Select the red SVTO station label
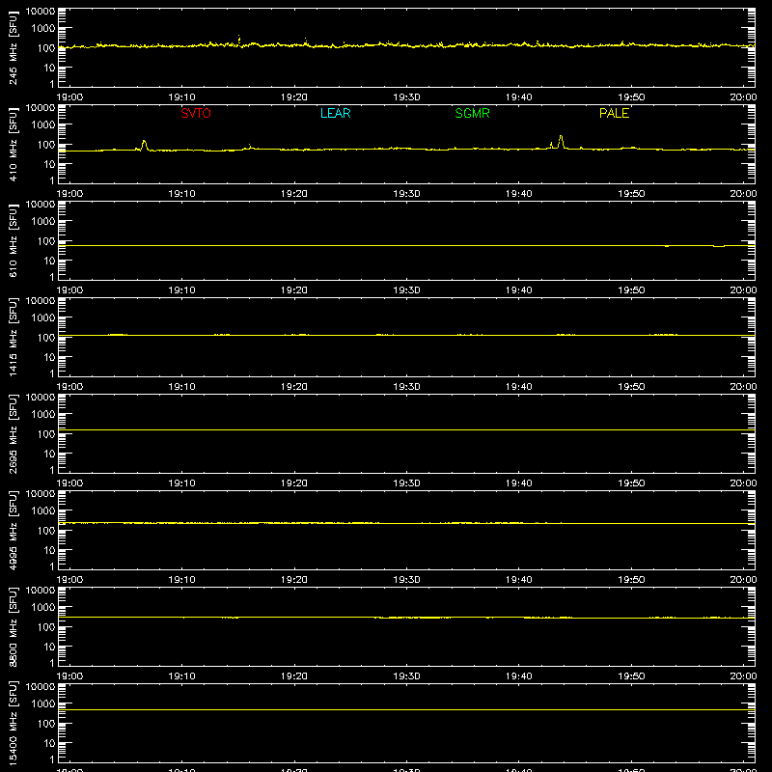 tap(196, 113)
